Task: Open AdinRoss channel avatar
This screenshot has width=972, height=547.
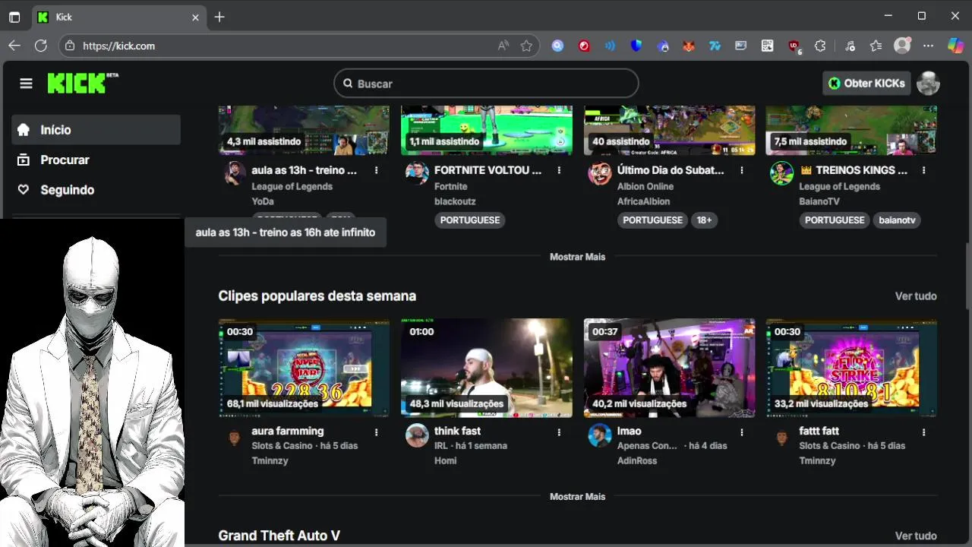Action: coord(600,435)
